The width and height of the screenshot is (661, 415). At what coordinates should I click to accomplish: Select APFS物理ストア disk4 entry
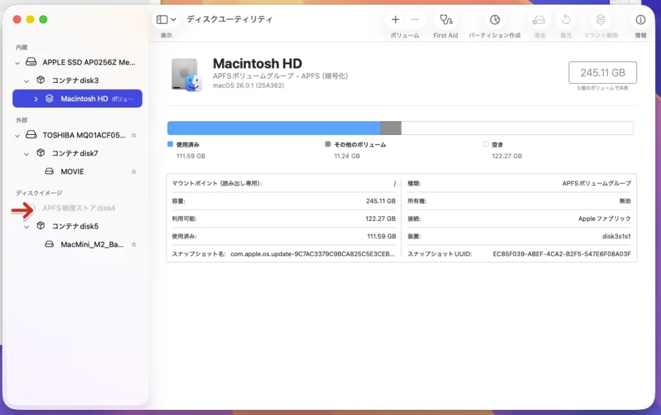click(x=79, y=208)
